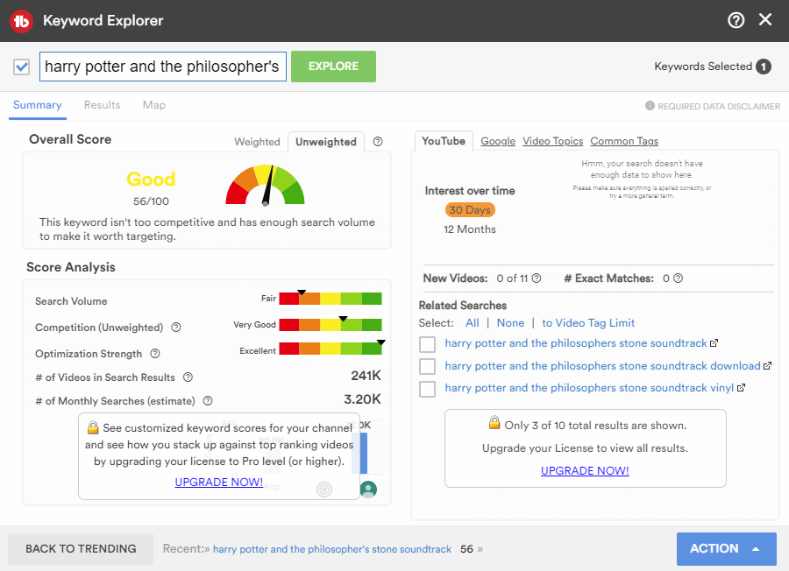This screenshot has width=789, height=571.
Task: Click the TubeBuddy logo icon
Action: click(x=21, y=21)
